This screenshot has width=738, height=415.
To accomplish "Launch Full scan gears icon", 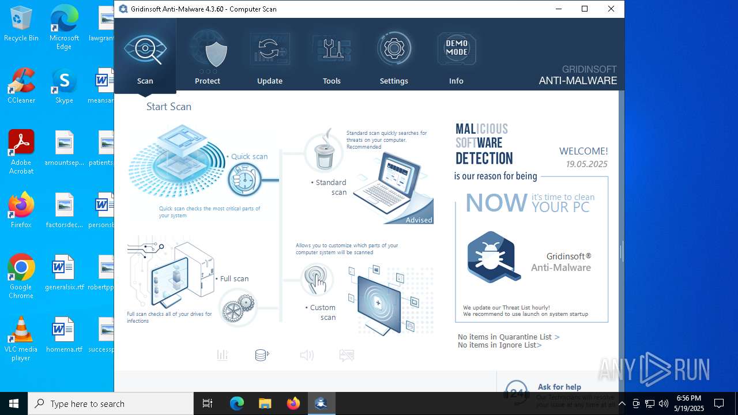I will (238, 307).
